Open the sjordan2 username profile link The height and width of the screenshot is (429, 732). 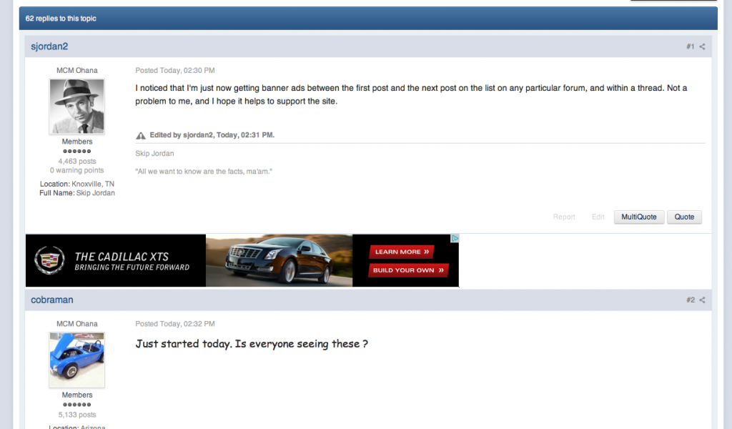click(x=49, y=46)
